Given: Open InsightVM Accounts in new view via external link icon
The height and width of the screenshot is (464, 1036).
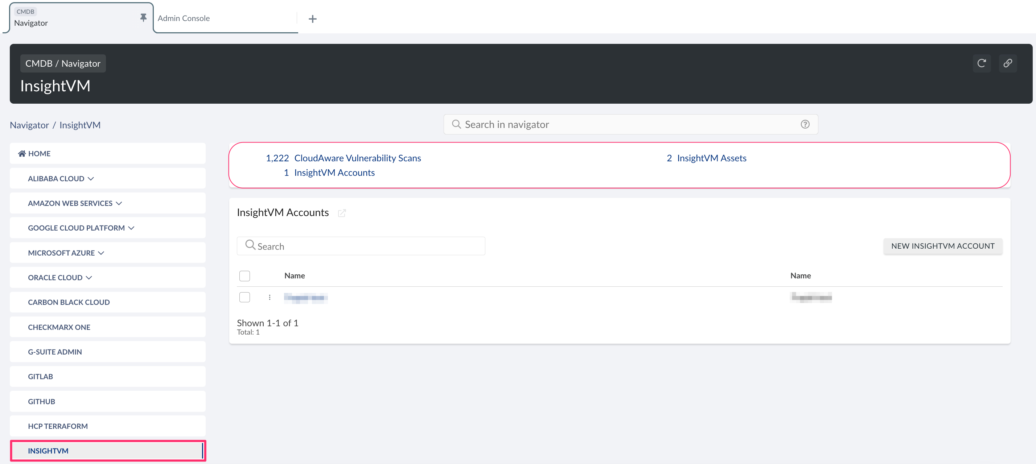Looking at the screenshot, I should tap(342, 213).
